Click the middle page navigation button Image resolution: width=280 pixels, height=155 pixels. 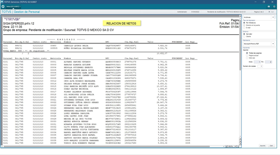(240, 141)
